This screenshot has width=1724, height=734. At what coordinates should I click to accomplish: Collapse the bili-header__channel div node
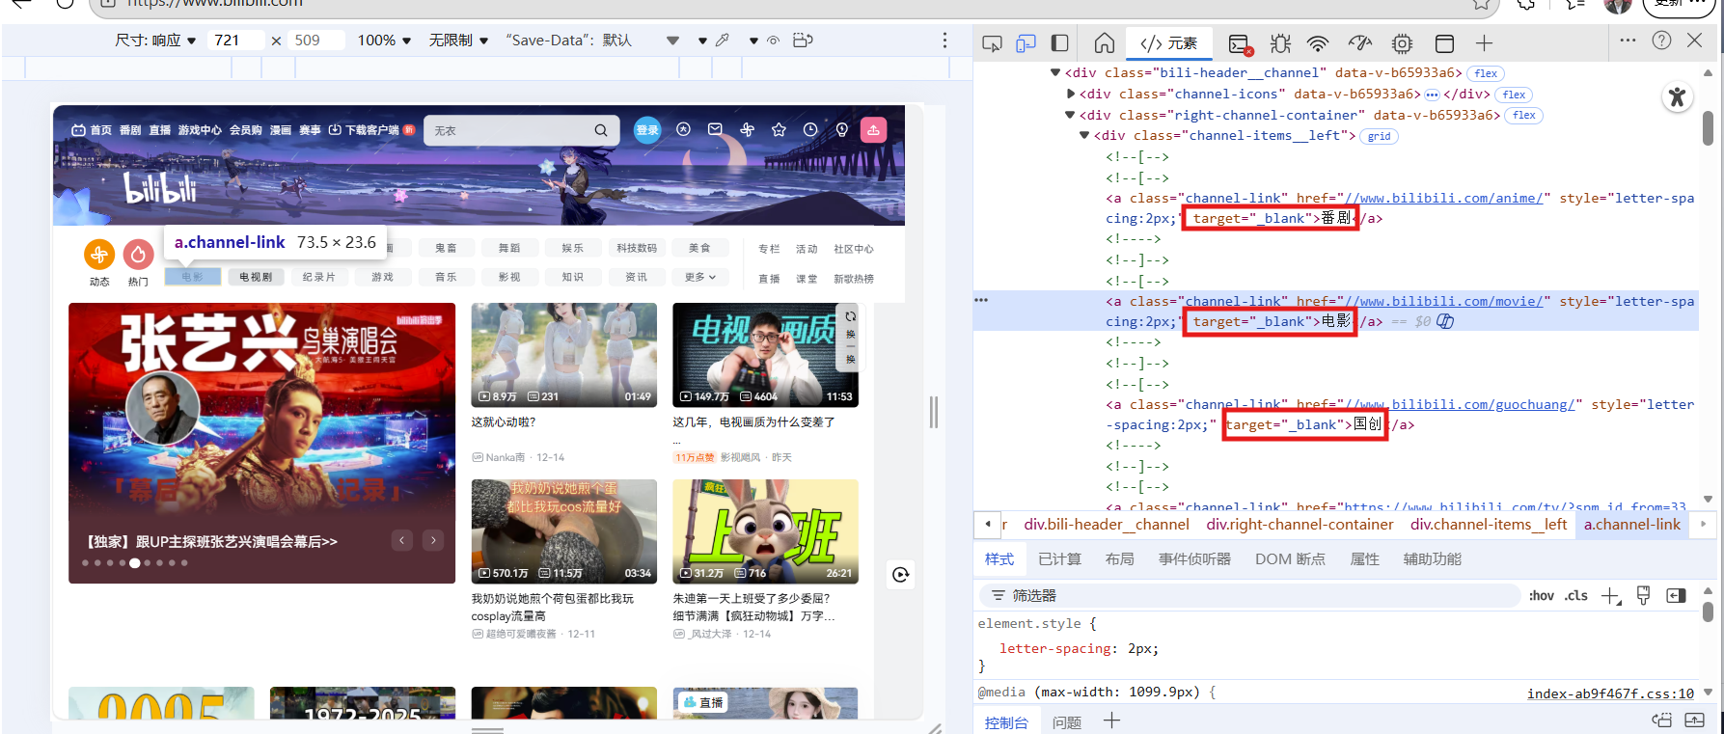coord(1055,72)
